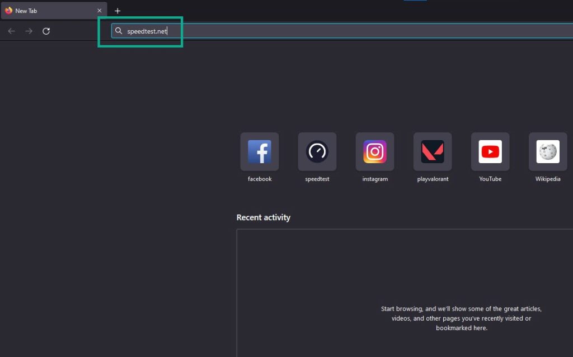The image size is (573, 357).
Task: Go forward using the forward arrow
Action: click(x=29, y=31)
